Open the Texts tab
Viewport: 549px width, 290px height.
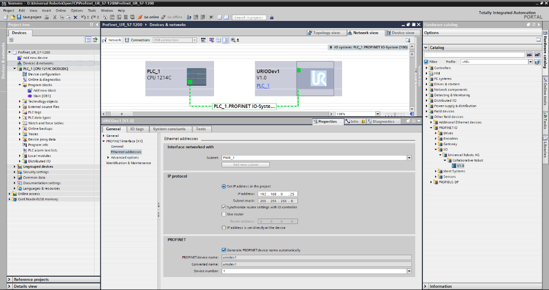(x=201, y=129)
